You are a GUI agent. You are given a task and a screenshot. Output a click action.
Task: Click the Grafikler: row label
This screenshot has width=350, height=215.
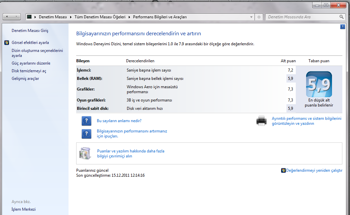coord(86,89)
